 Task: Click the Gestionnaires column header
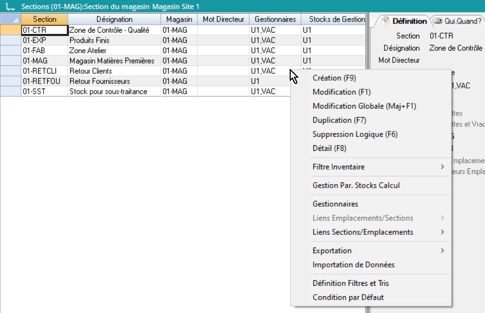(x=275, y=19)
